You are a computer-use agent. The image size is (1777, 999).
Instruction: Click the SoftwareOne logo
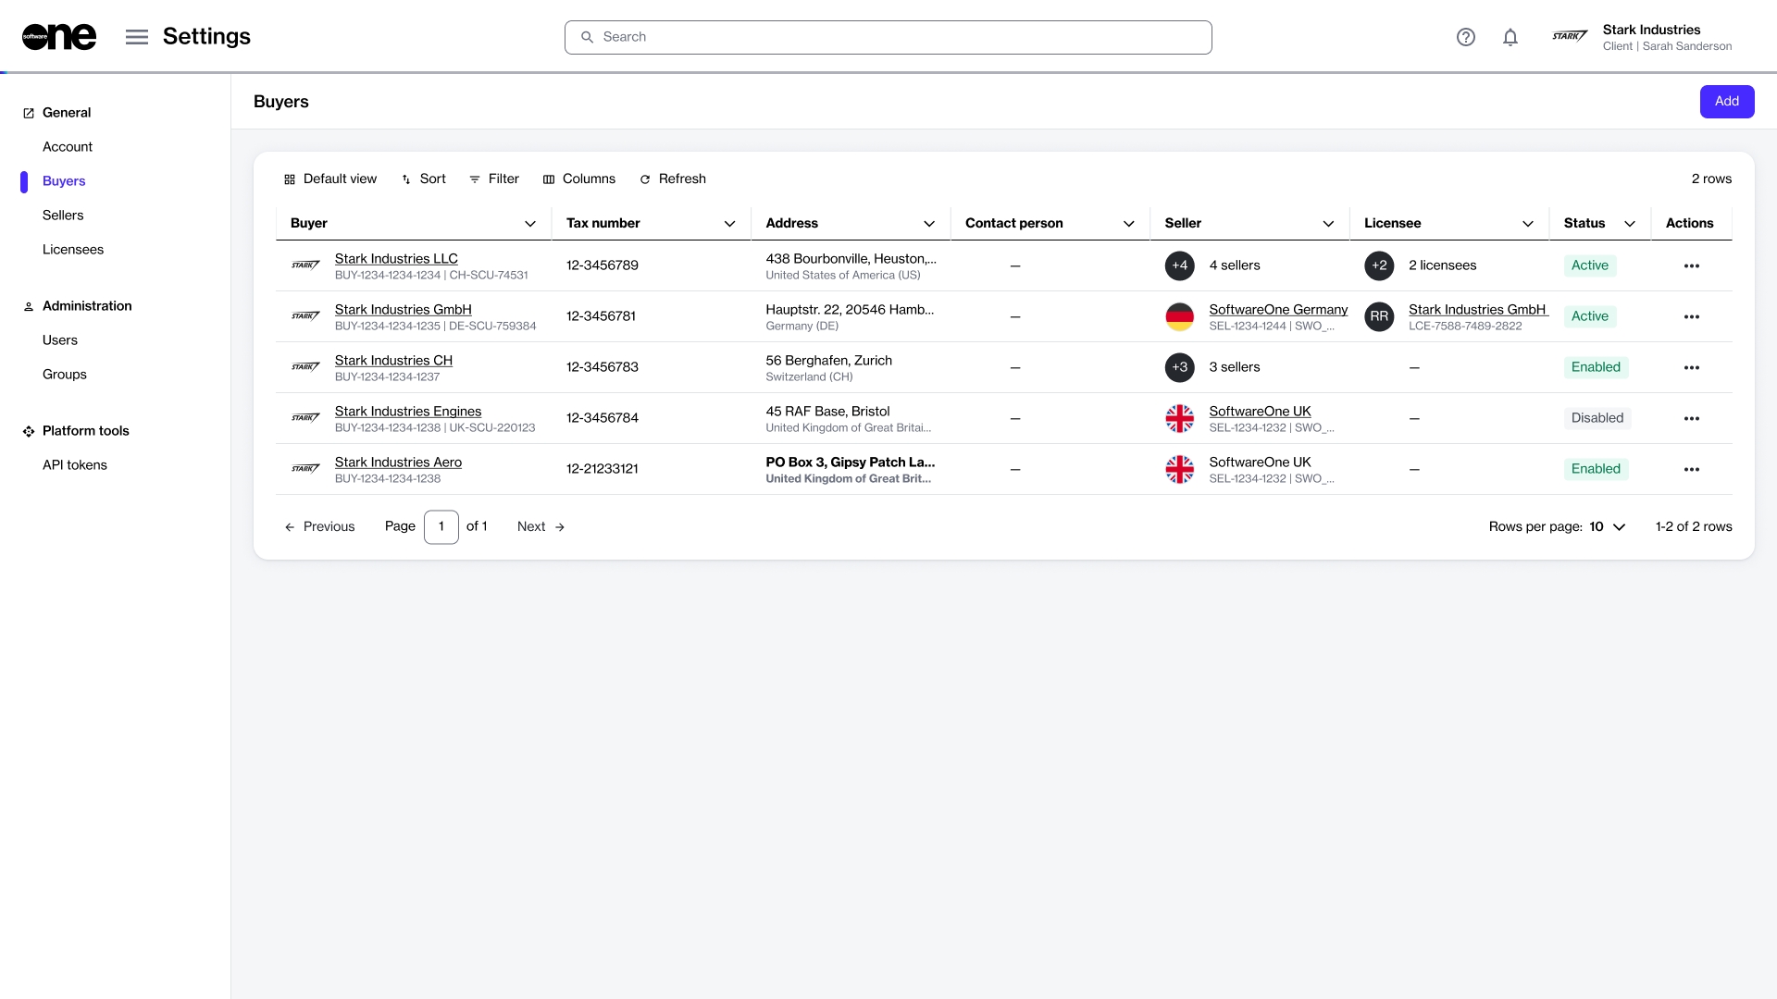(59, 37)
